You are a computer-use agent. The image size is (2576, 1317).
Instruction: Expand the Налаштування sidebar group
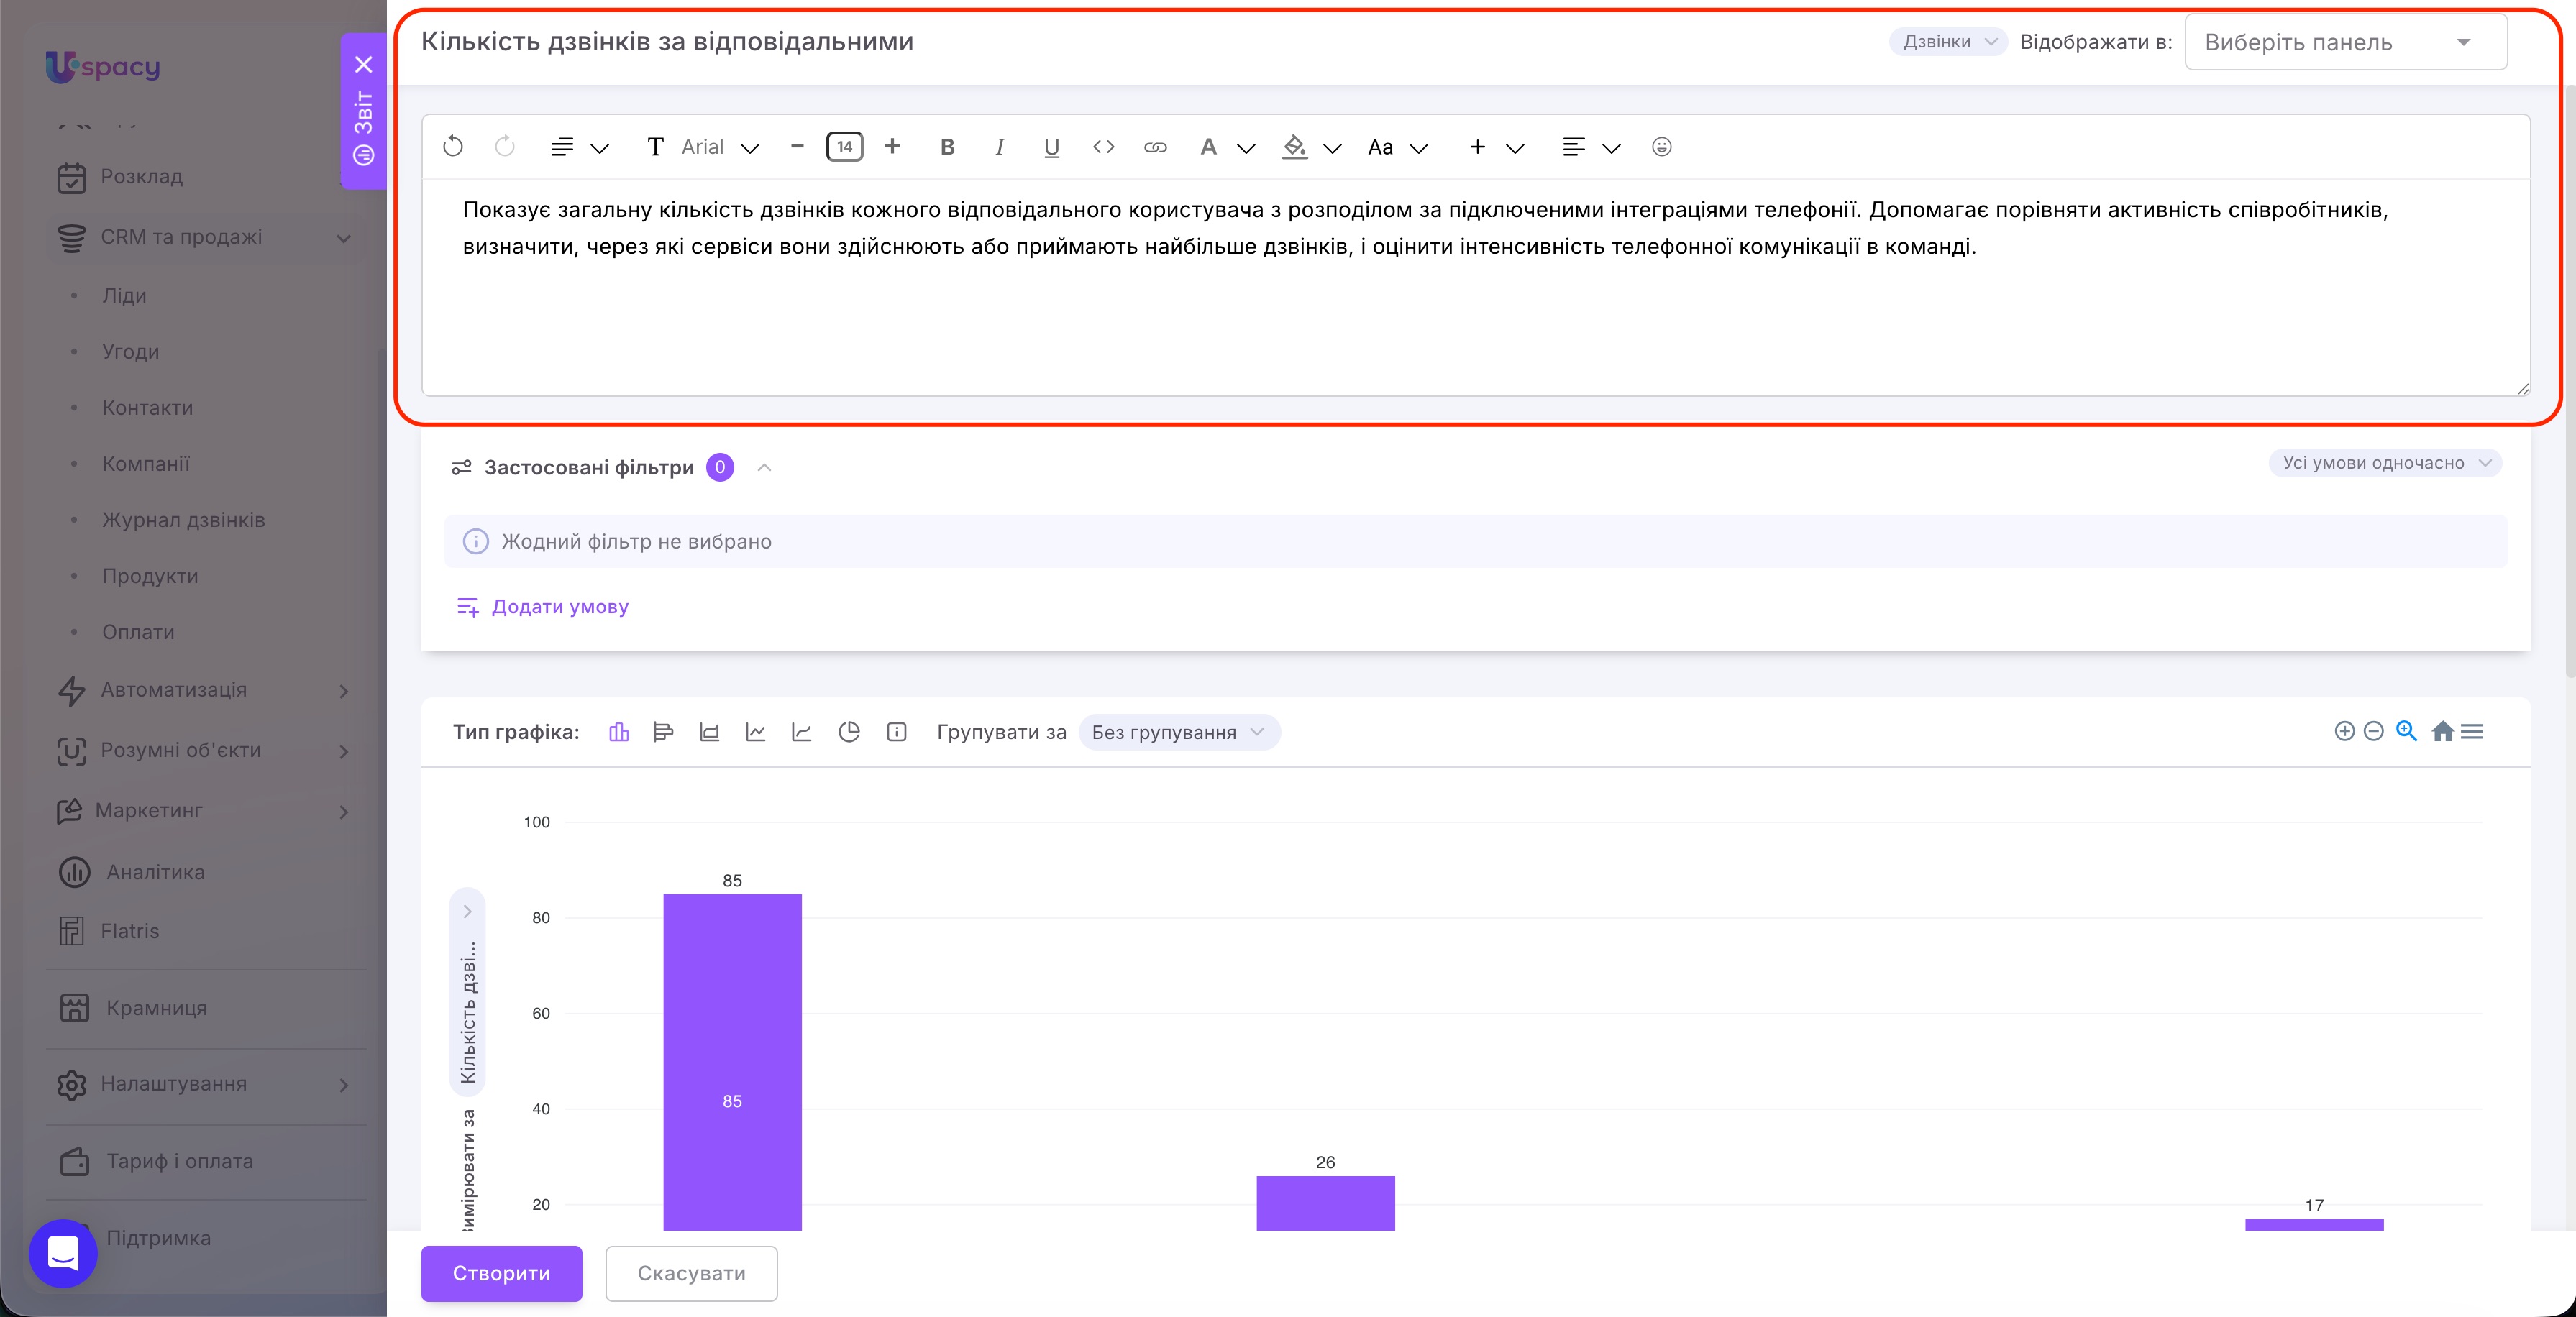[x=343, y=1085]
